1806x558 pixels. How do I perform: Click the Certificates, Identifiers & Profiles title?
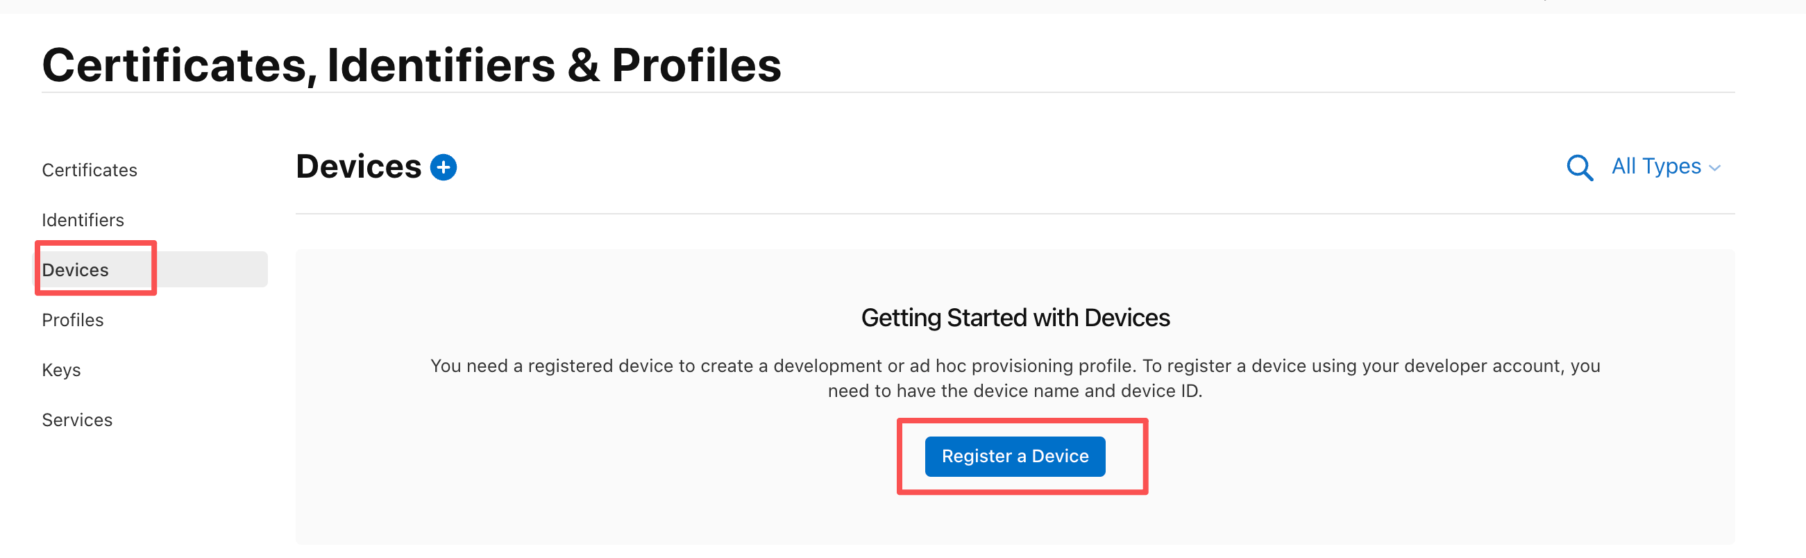tap(412, 65)
